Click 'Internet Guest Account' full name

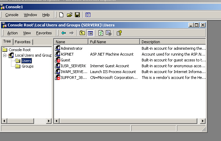pos(110,66)
